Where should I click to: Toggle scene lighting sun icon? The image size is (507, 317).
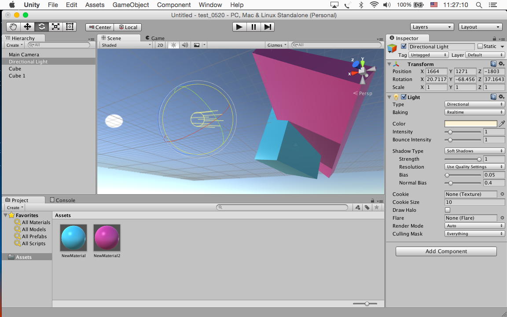(173, 45)
